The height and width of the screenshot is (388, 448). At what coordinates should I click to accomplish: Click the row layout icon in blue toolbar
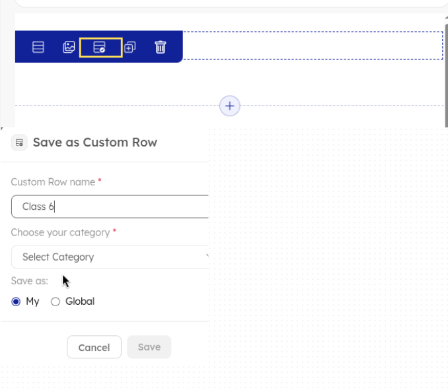pyautogui.click(x=38, y=48)
